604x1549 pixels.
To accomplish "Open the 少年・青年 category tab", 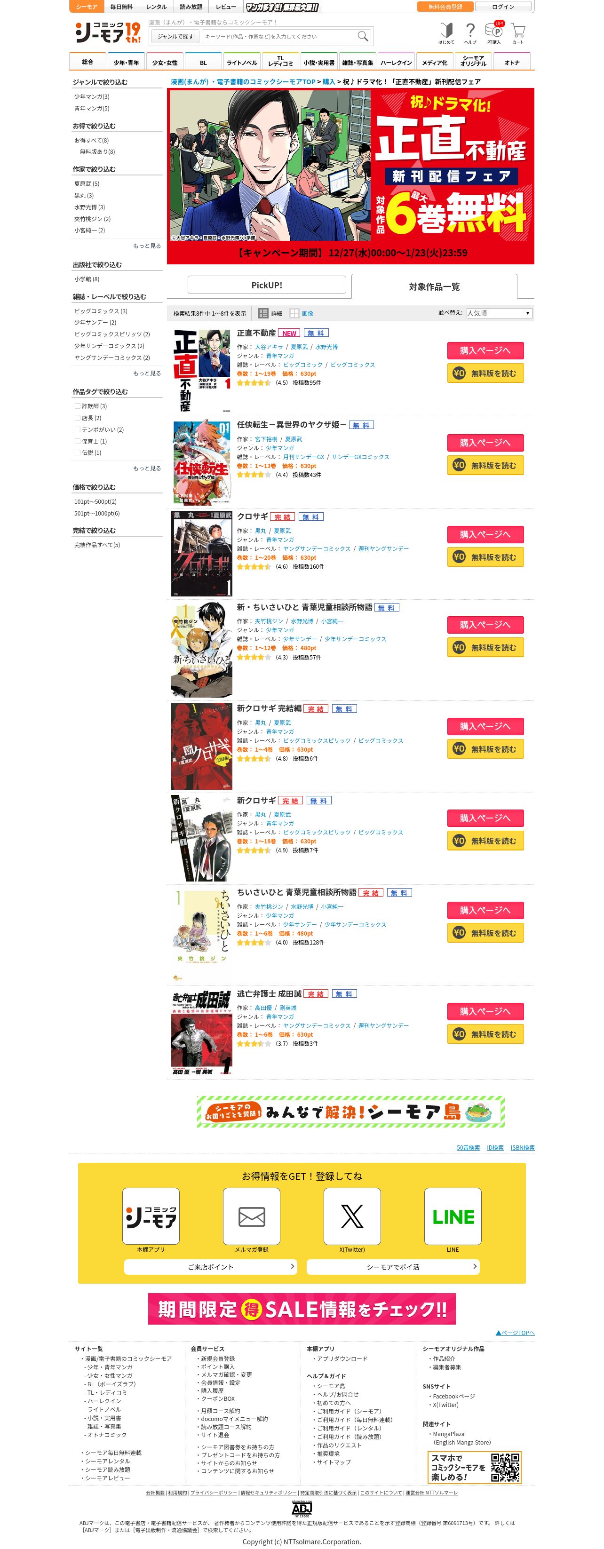I will 126,62.
